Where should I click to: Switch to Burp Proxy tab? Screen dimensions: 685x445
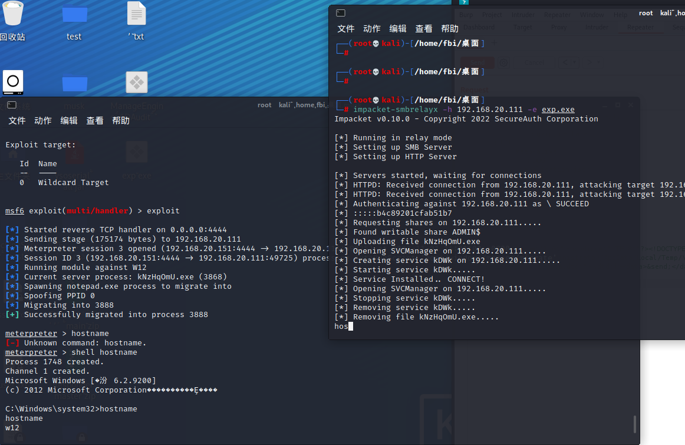click(x=558, y=27)
